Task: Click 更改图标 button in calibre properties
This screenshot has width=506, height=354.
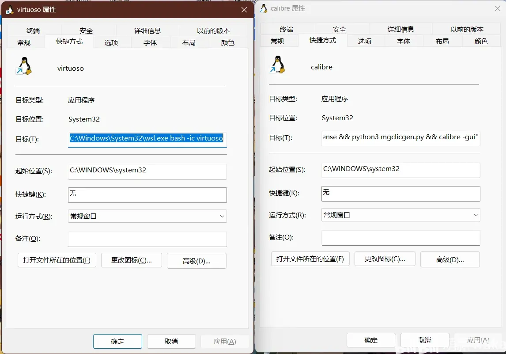Action: pyautogui.click(x=385, y=259)
